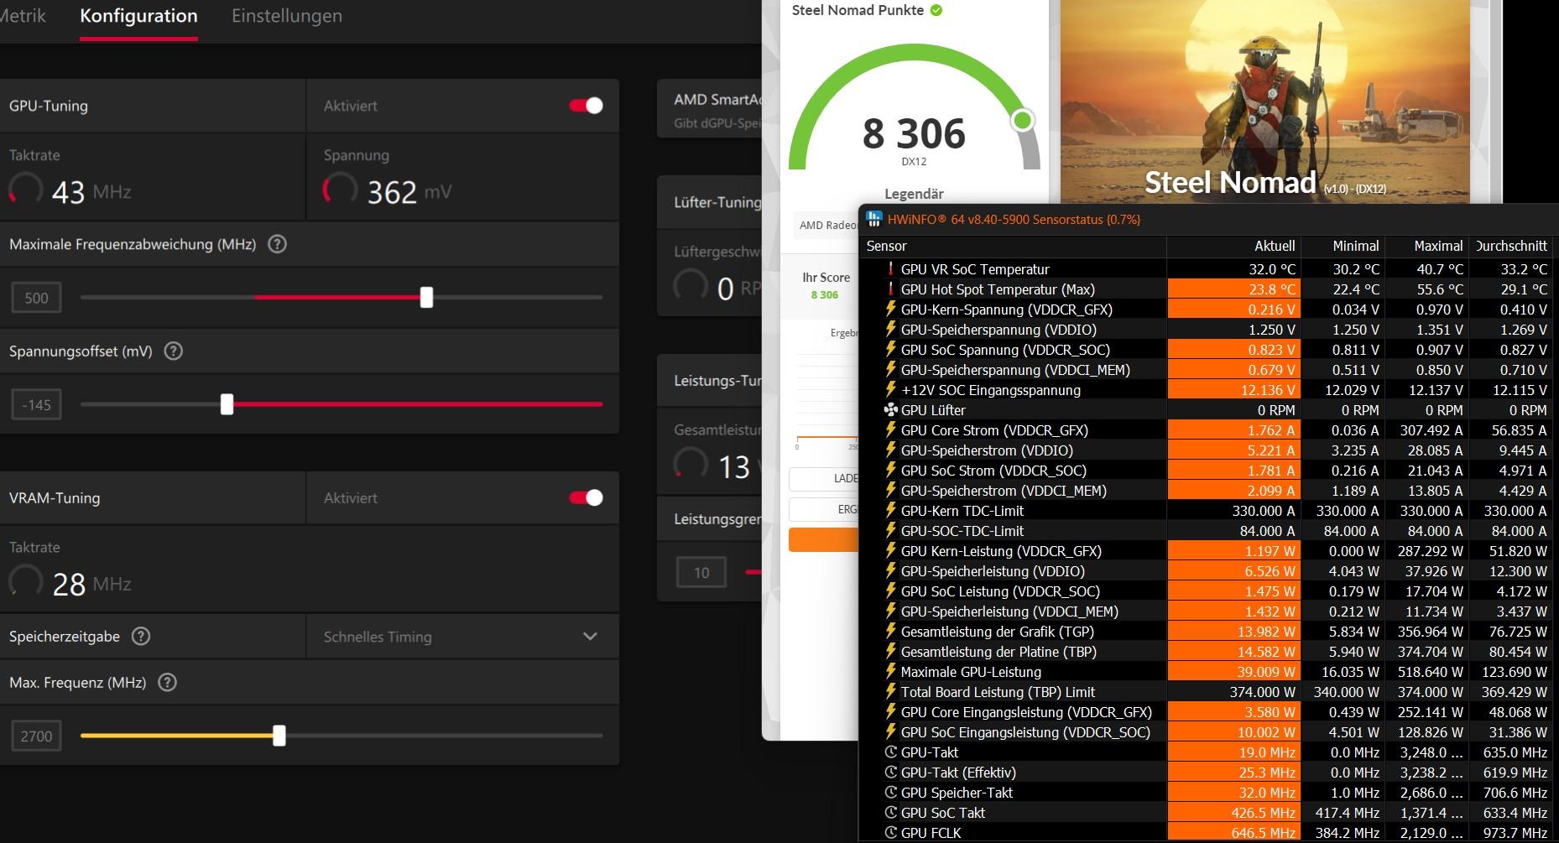Screen dimensions: 1559x843
Task: Click the Steel Nomad benchmark artwork
Action: tap(1265, 101)
